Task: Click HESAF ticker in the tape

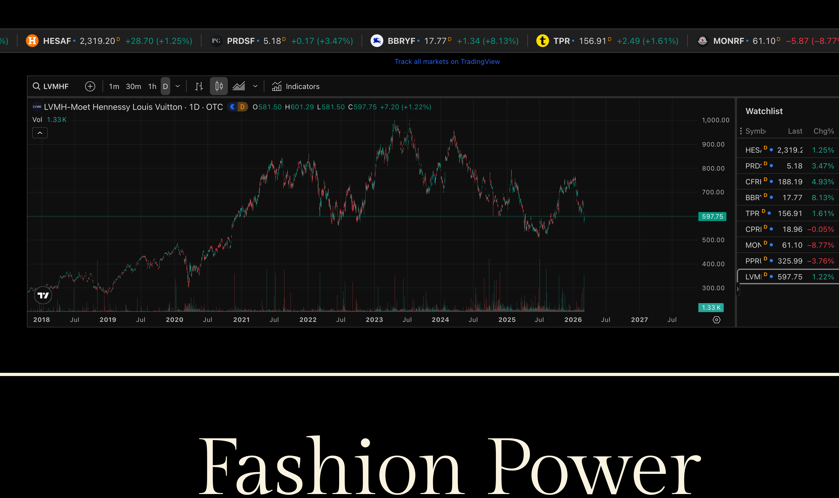Action: [57, 41]
